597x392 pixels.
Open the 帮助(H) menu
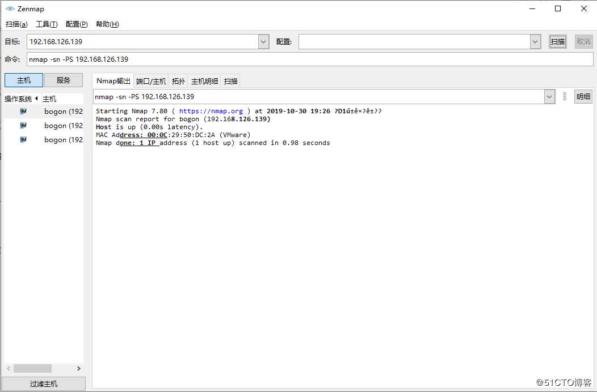tap(107, 24)
